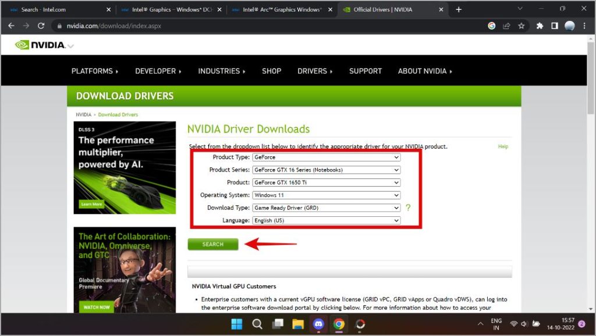Image resolution: width=596 pixels, height=336 pixels.
Task: Open the clock and date in taskbar
Action: point(560,324)
